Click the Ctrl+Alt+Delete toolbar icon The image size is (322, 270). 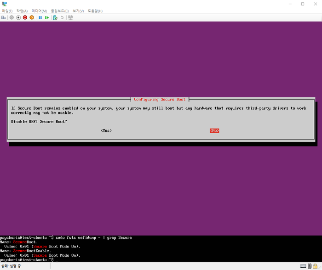tap(4, 17)
